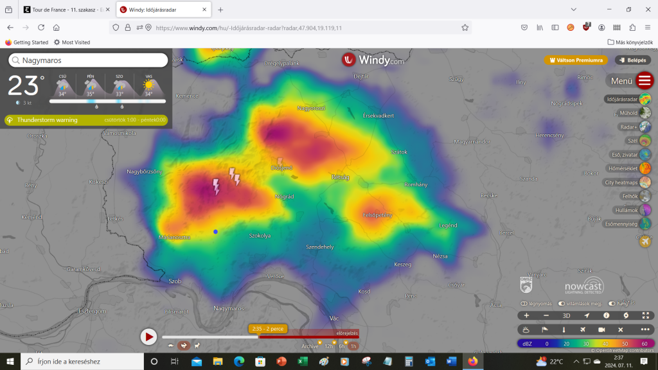The image size is (658, 370).
Task: Select the Műhold satellite layer icon
Action: coord(645,113)
